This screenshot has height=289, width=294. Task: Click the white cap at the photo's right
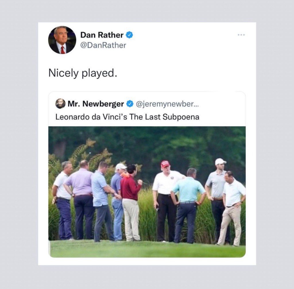[x=220, y=161]
